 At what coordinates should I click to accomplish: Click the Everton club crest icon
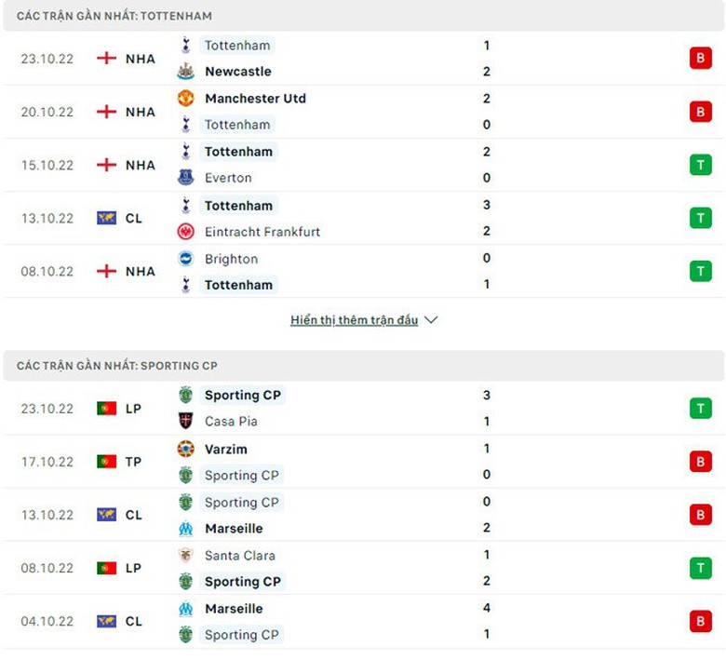pos(185,178)
